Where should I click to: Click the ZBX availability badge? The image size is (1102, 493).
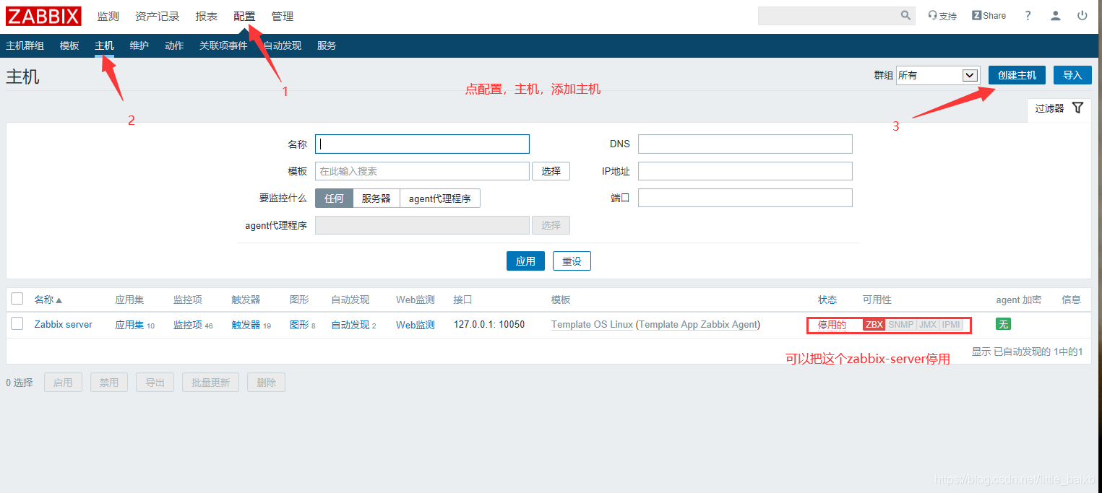[874, 325]
